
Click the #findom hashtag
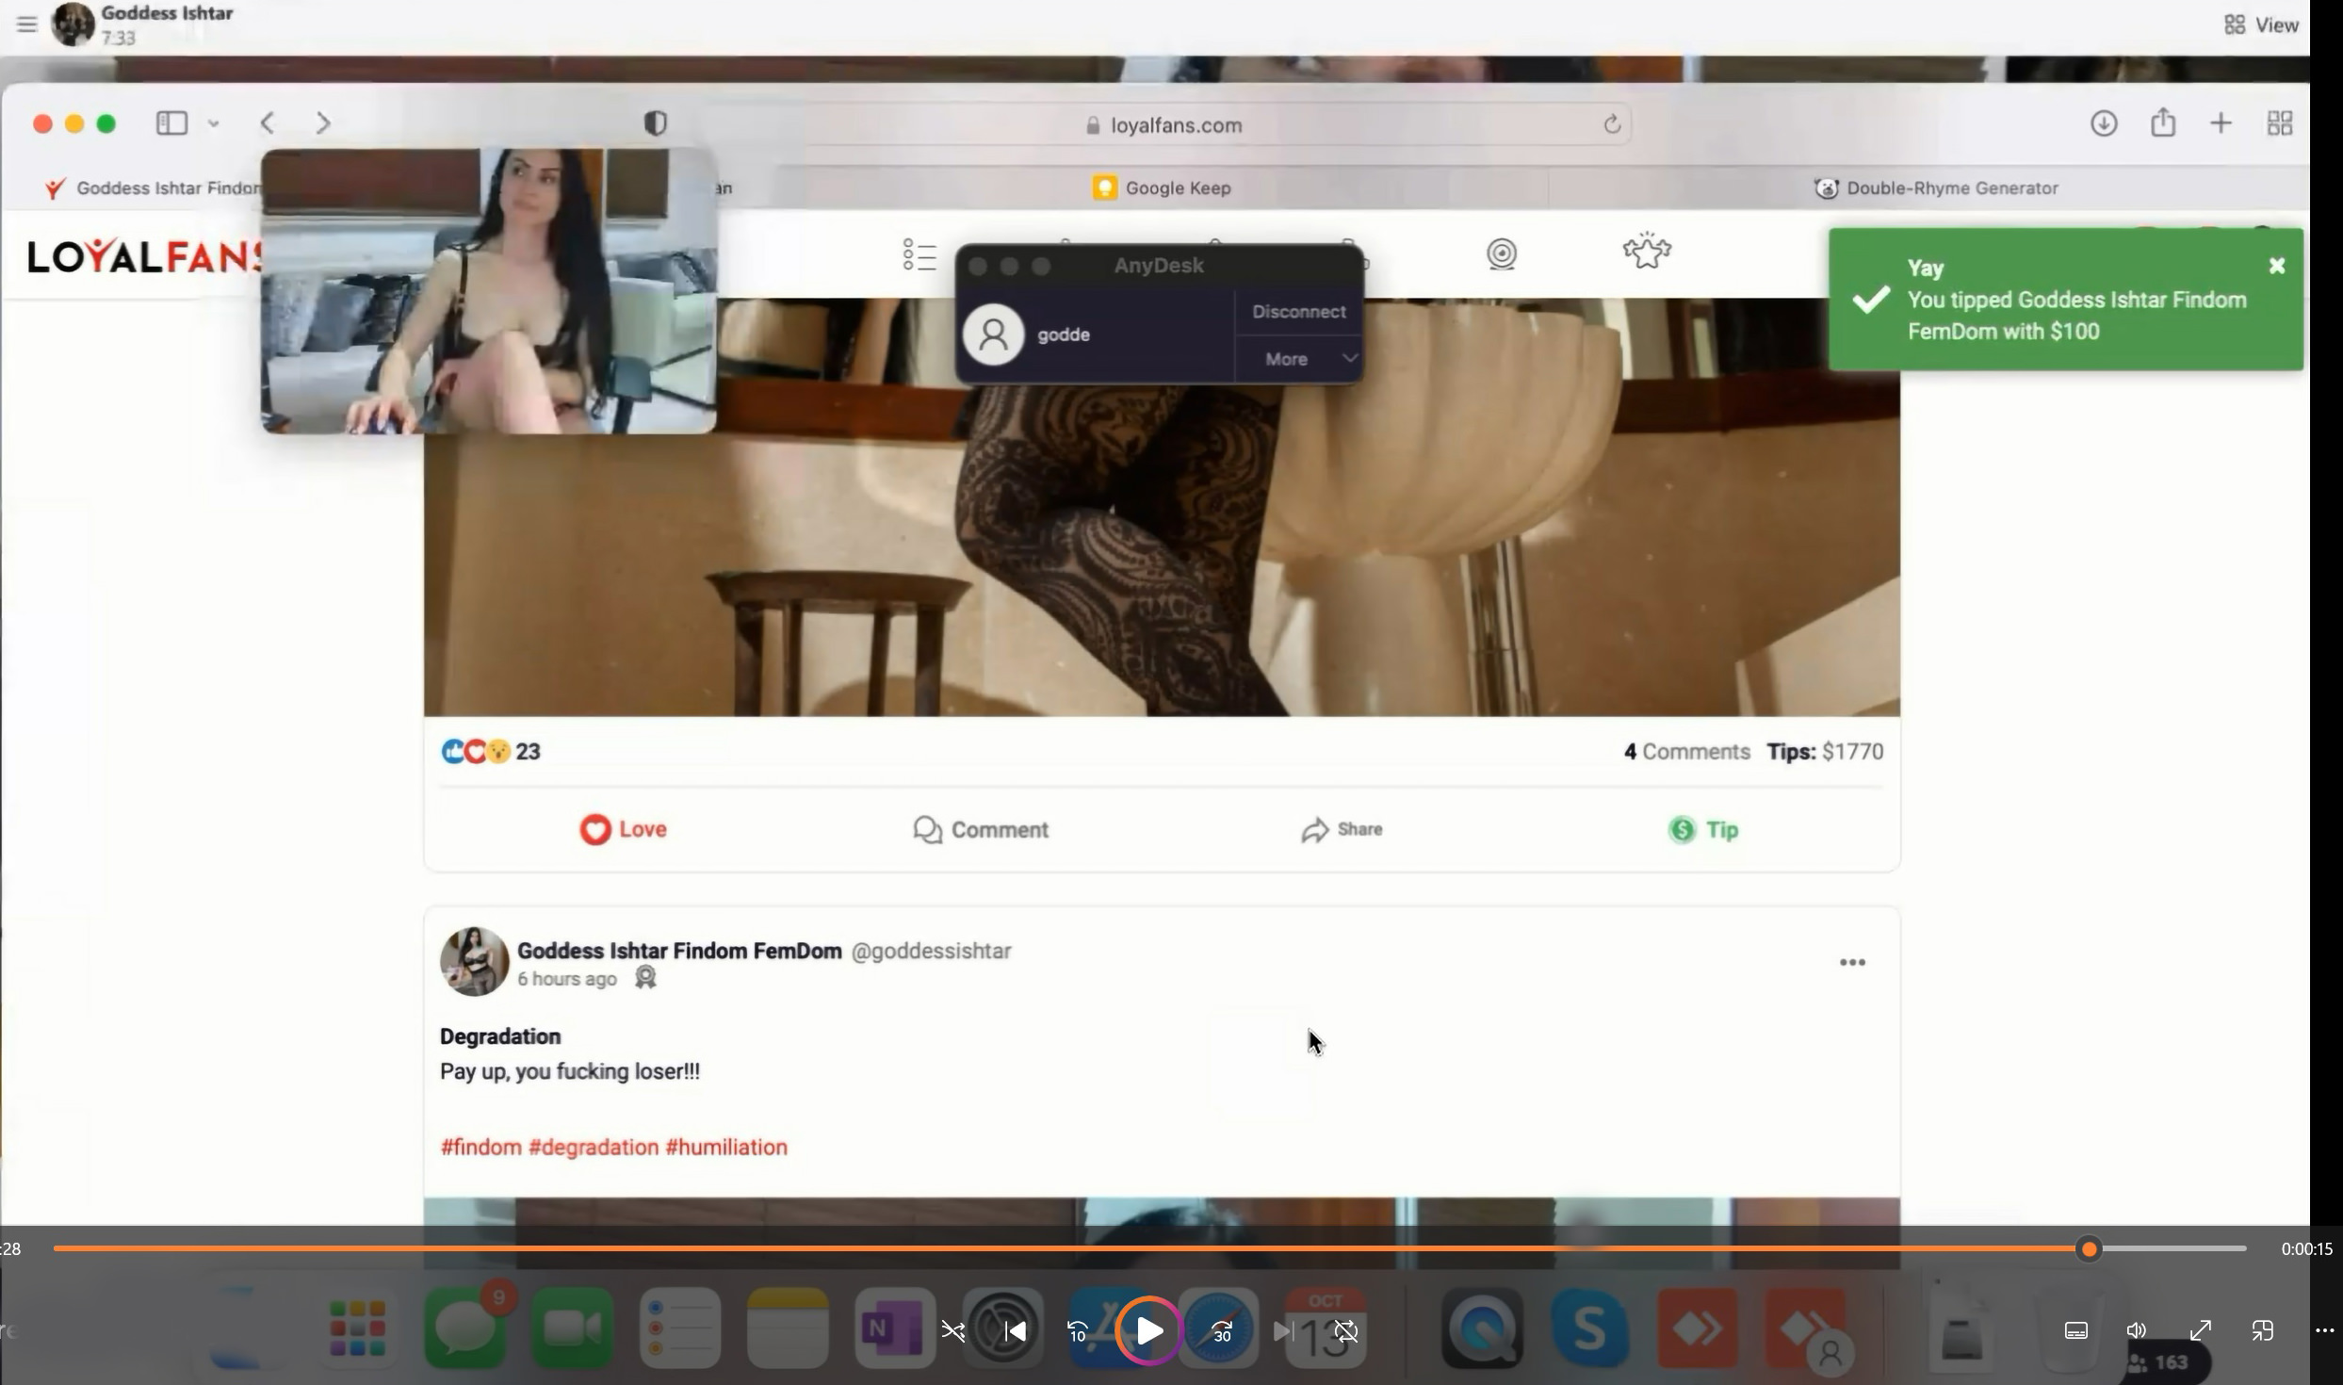[480, 1147]
